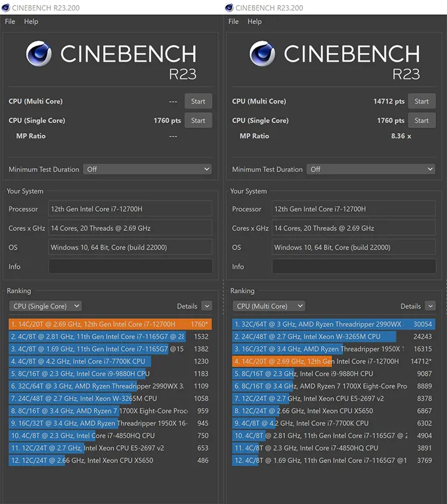
Task: Open the CPU (Single Core) ranking dropdown
Action: click(x=45, y=306)
